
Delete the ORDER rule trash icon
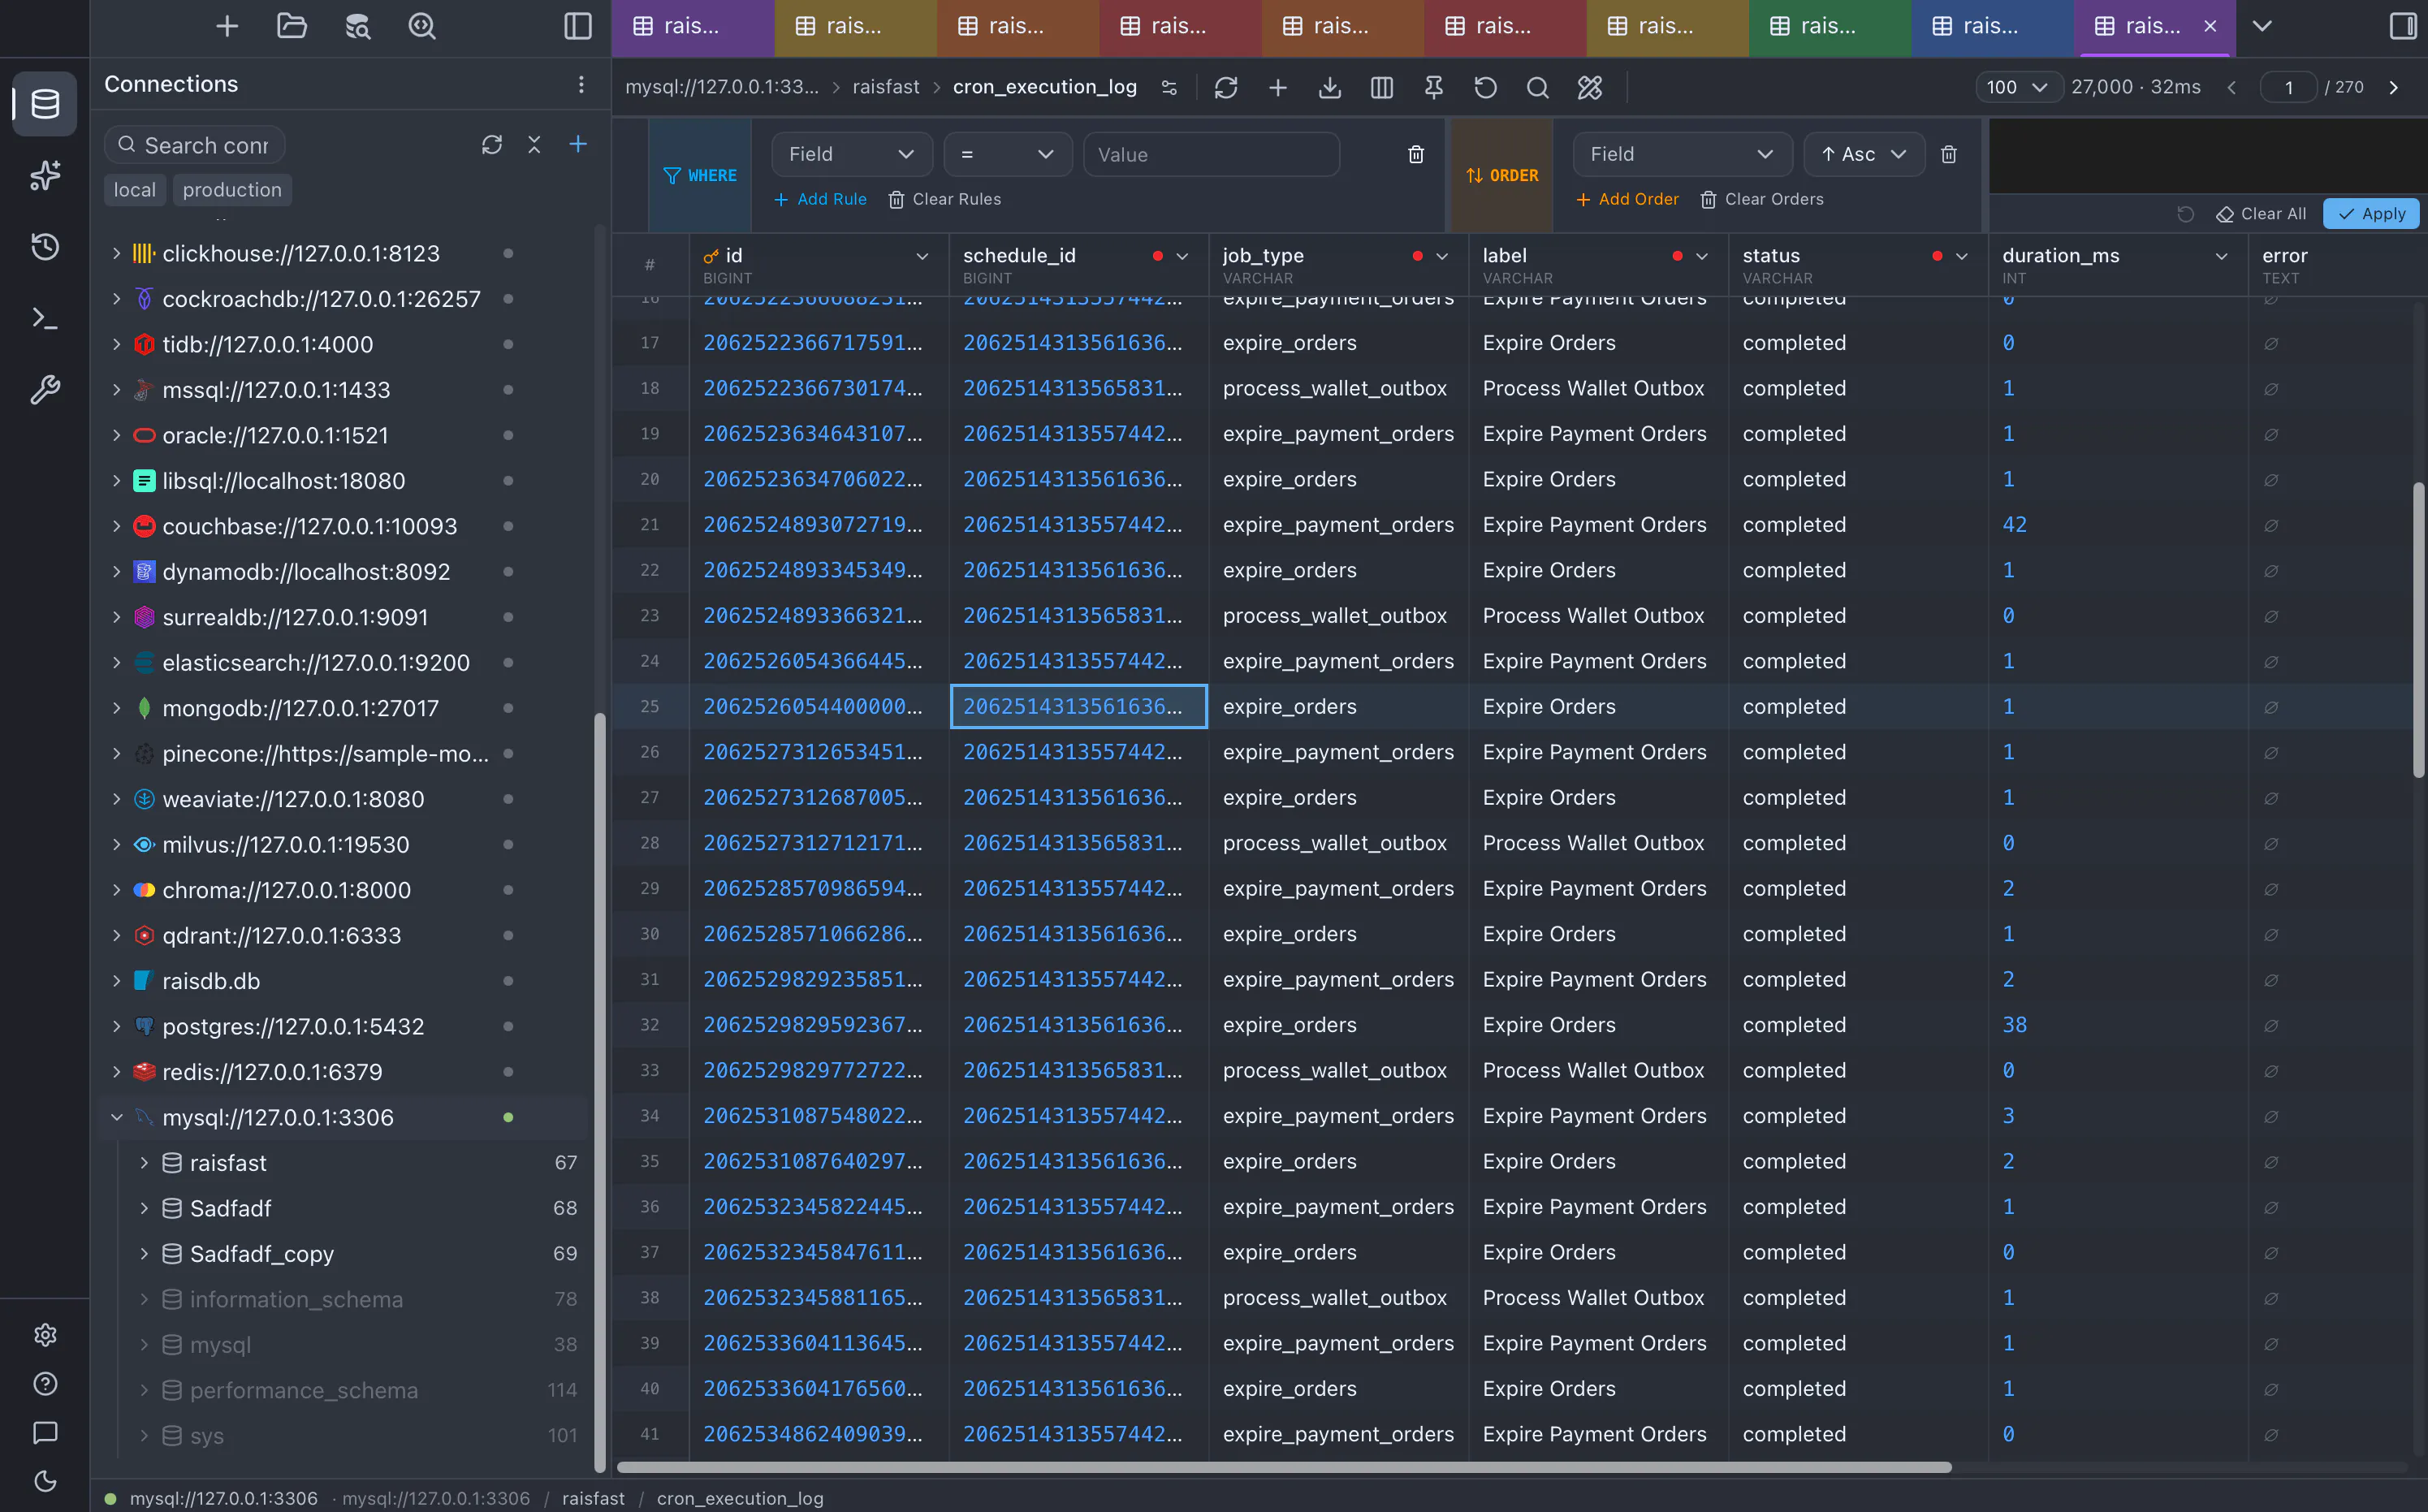pos(1949,154)
